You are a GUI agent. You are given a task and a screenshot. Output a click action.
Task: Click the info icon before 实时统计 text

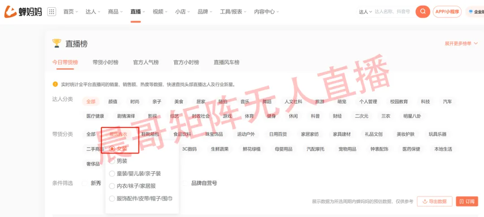55,84
